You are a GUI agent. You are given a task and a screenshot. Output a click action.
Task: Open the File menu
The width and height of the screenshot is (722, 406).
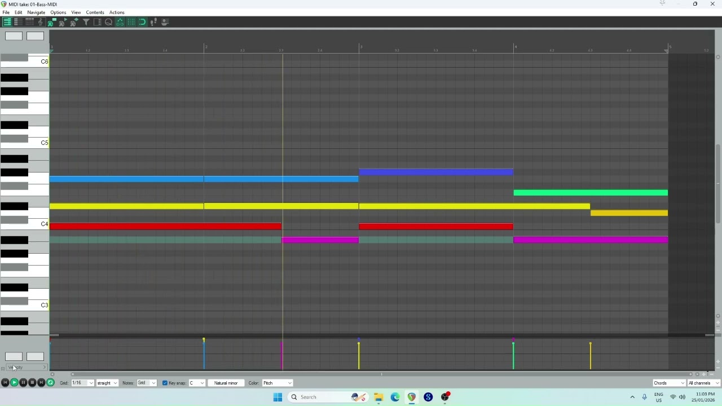pos(6,12)
